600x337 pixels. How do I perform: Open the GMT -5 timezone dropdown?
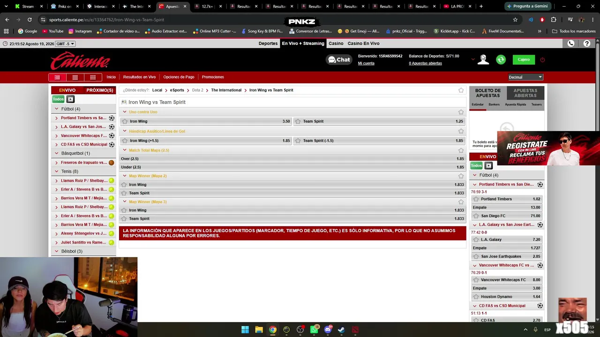point(65,44)
